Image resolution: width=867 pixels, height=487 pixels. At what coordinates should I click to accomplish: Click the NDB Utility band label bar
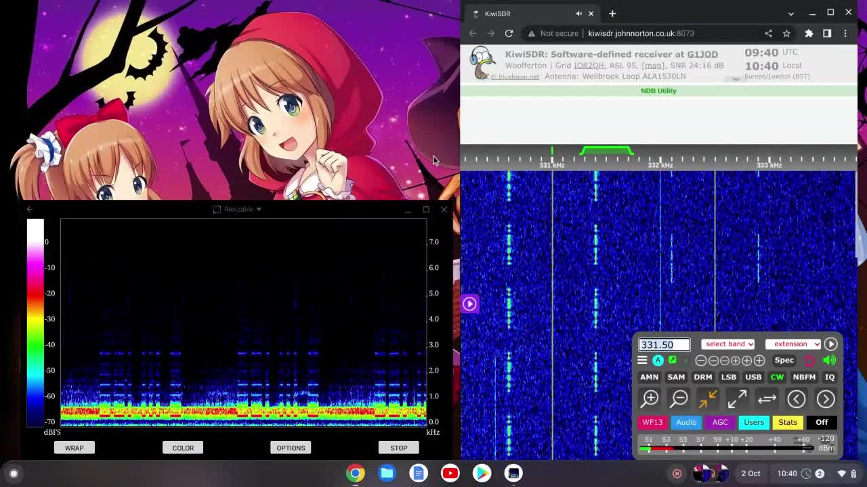click(658, 91)
